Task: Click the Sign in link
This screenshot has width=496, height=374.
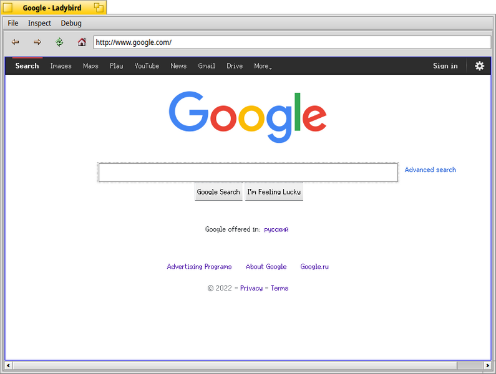Action: point(445,65)
